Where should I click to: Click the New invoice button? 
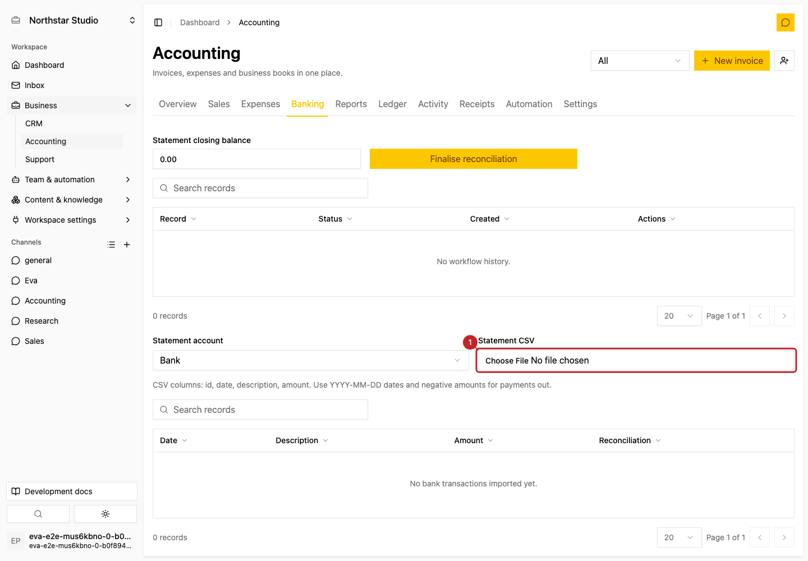coord(732,61)
